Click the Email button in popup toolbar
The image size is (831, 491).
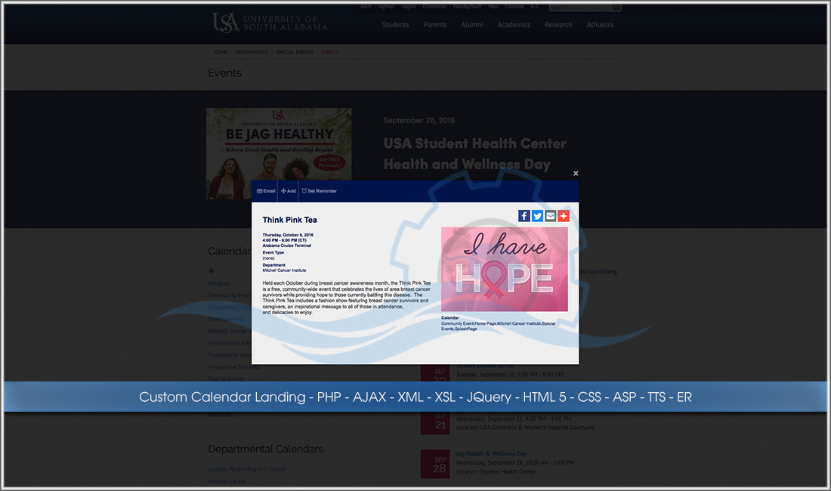click(x=266, y=190)
